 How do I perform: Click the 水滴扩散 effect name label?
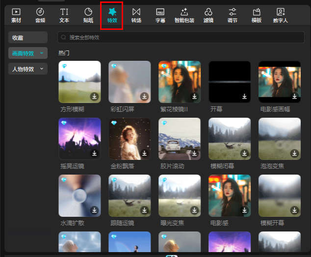[72, 223]
